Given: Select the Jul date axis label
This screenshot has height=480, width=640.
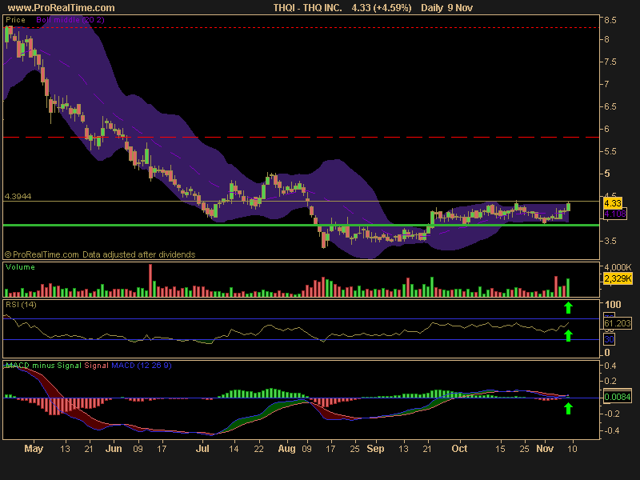Looking at the screenshot, I should (202, 449).
